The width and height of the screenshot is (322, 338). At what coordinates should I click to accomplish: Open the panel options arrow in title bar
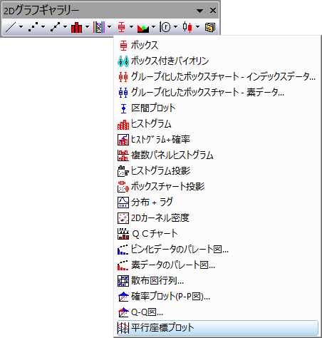pos(199,11)
